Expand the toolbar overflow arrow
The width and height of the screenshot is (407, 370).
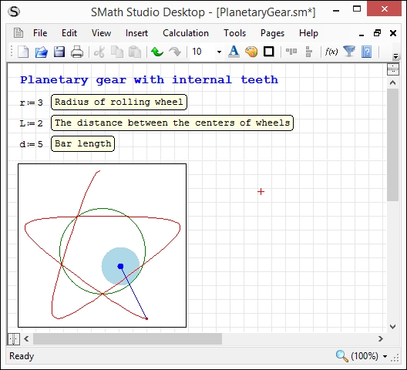(x=395, y=56)
